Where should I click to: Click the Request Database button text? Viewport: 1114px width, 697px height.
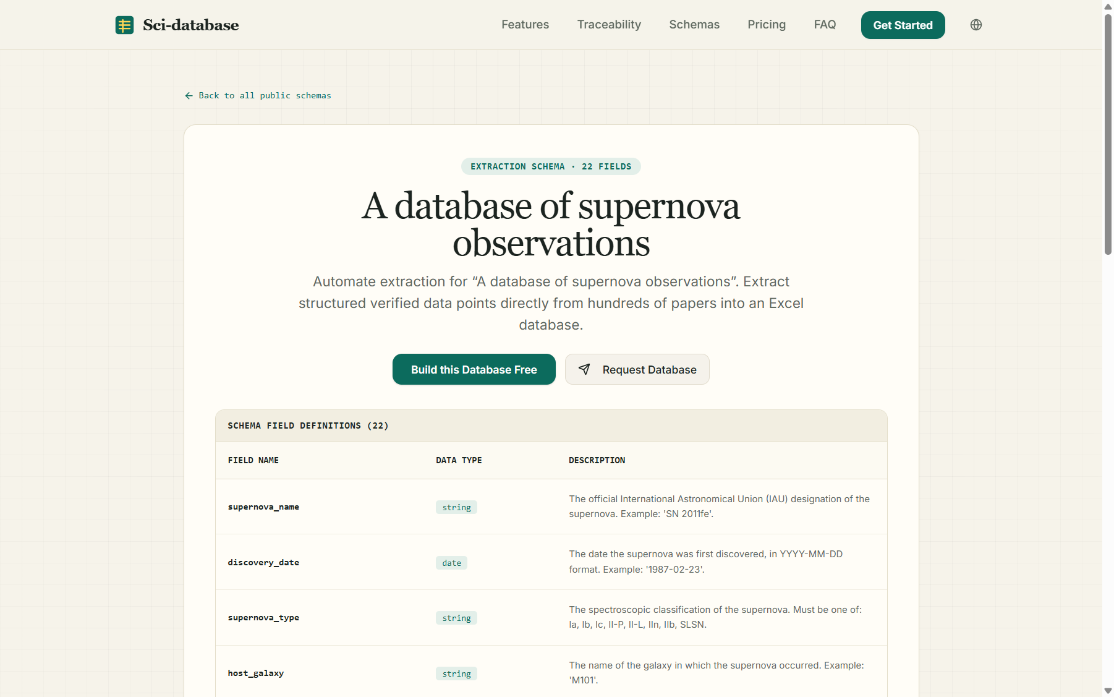tap(649, 370)
